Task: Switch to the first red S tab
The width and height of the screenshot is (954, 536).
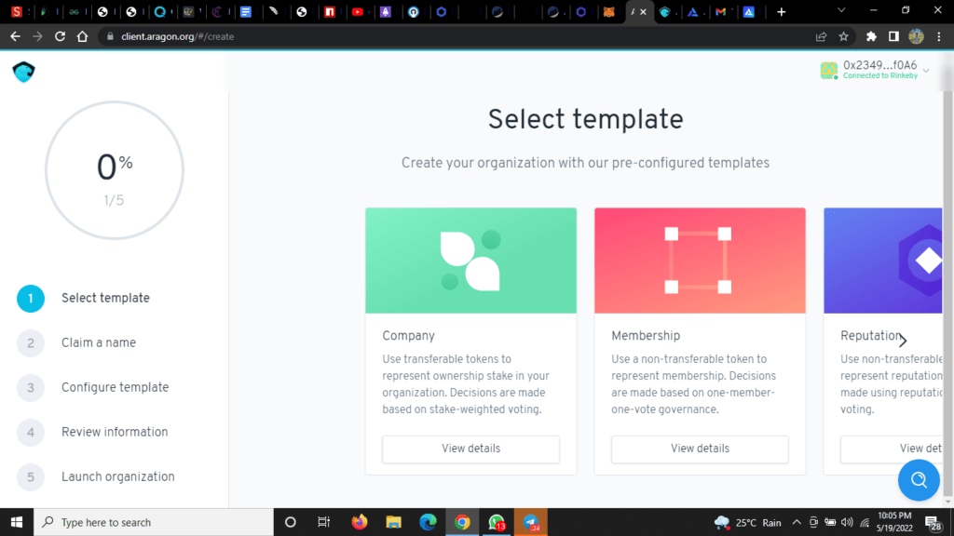Action: (x=17, y=11)
